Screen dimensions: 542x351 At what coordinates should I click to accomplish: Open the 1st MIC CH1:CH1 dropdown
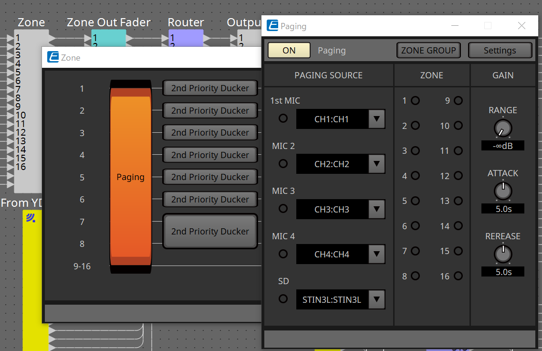click(x=376, y=119)
